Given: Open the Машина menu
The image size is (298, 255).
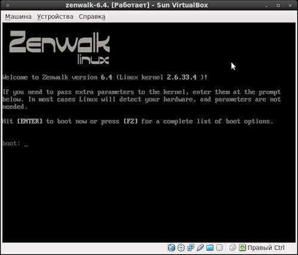Looking at the screenshot, I should (x=18, y=17).
